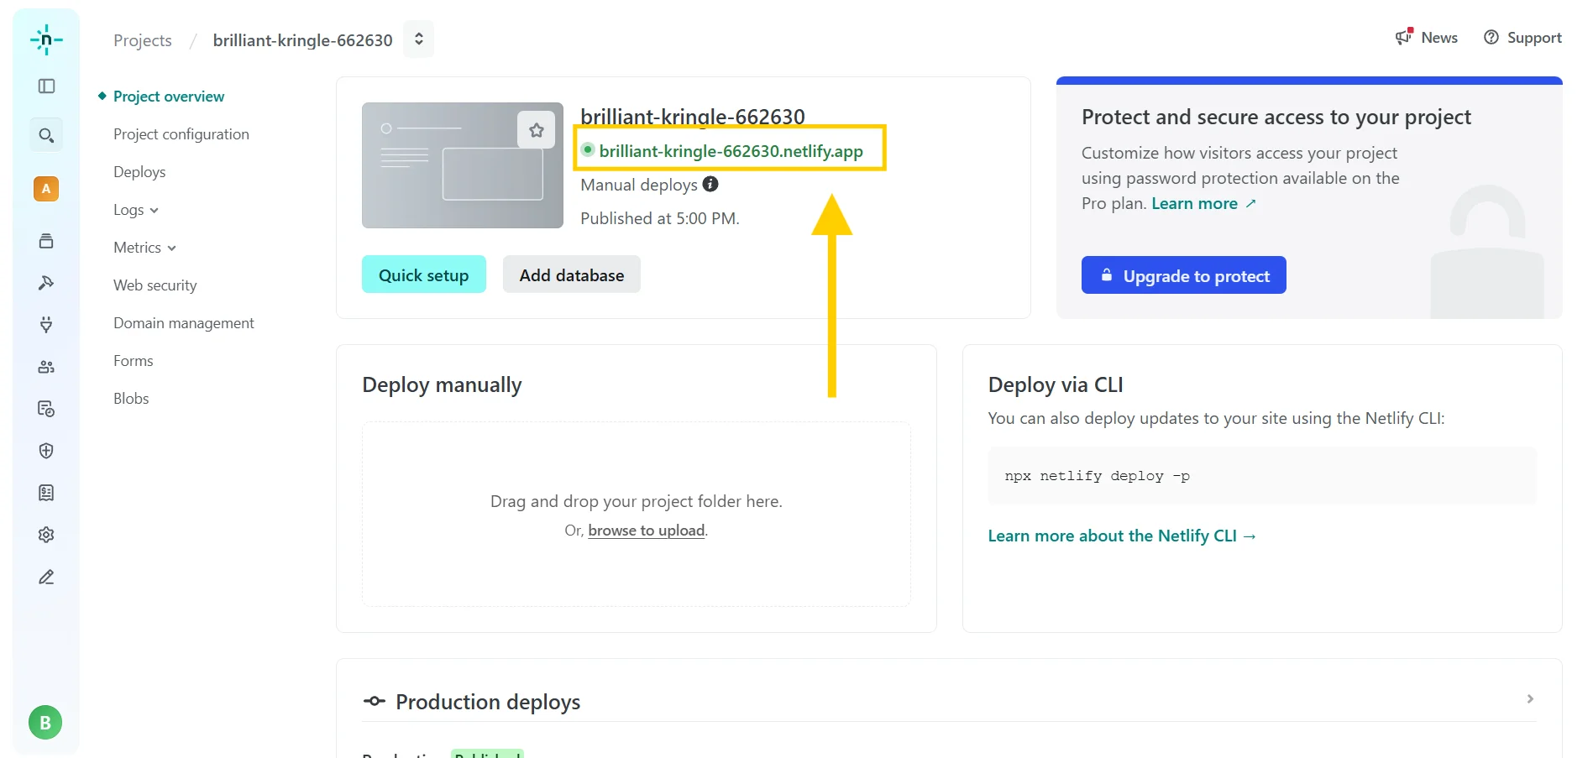Open the builds hammer icon in the sidebar

pyautogui.click(x=46, y=283)
